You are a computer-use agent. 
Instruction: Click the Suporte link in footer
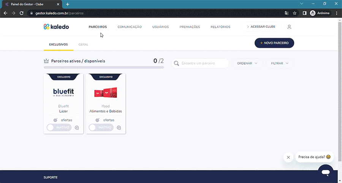(51, 177)
